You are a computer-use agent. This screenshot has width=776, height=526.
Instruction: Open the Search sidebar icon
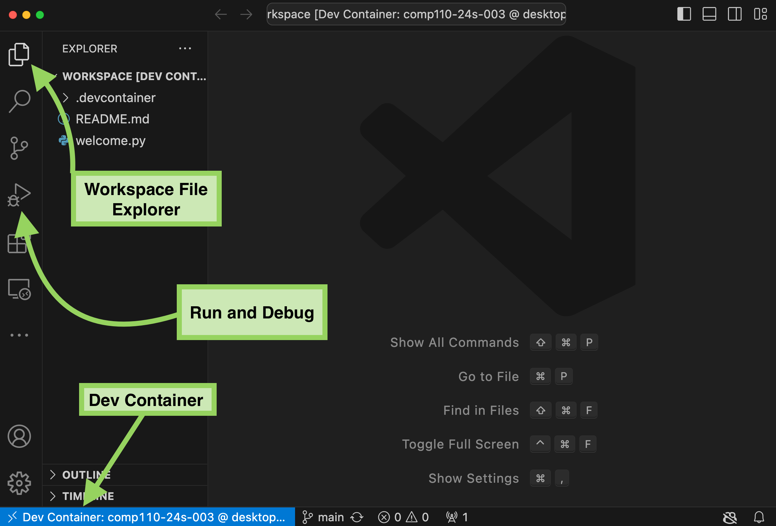pos(19,99)
